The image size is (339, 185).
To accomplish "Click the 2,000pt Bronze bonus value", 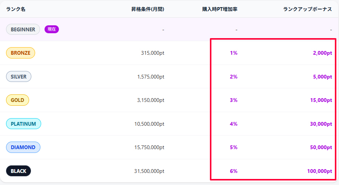I will [x=322, y=53].
